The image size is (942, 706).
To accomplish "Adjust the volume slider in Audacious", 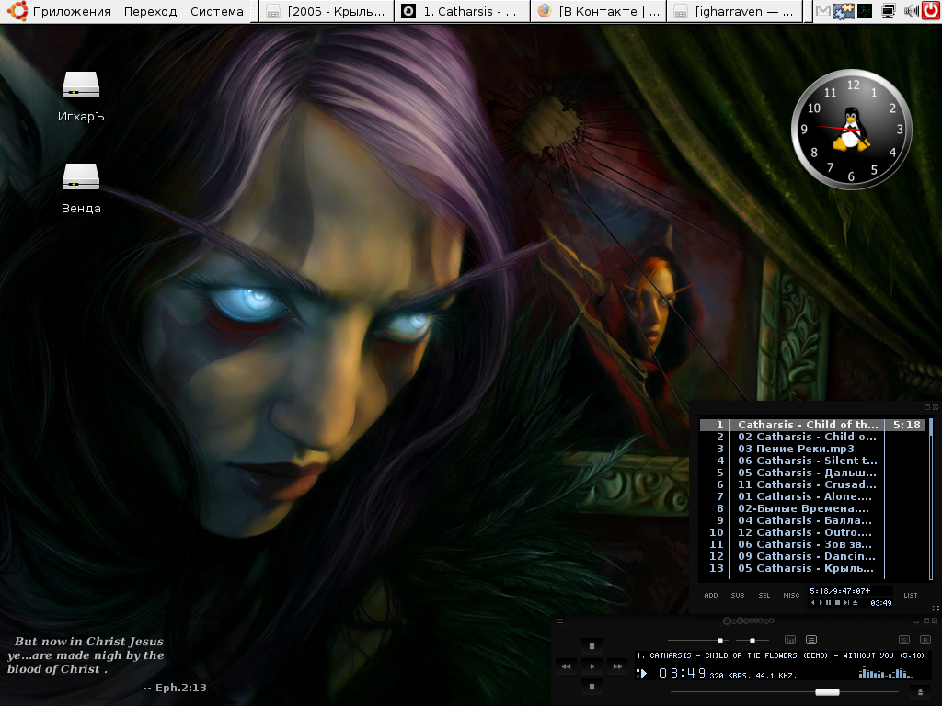I will [x=699, y=641].
